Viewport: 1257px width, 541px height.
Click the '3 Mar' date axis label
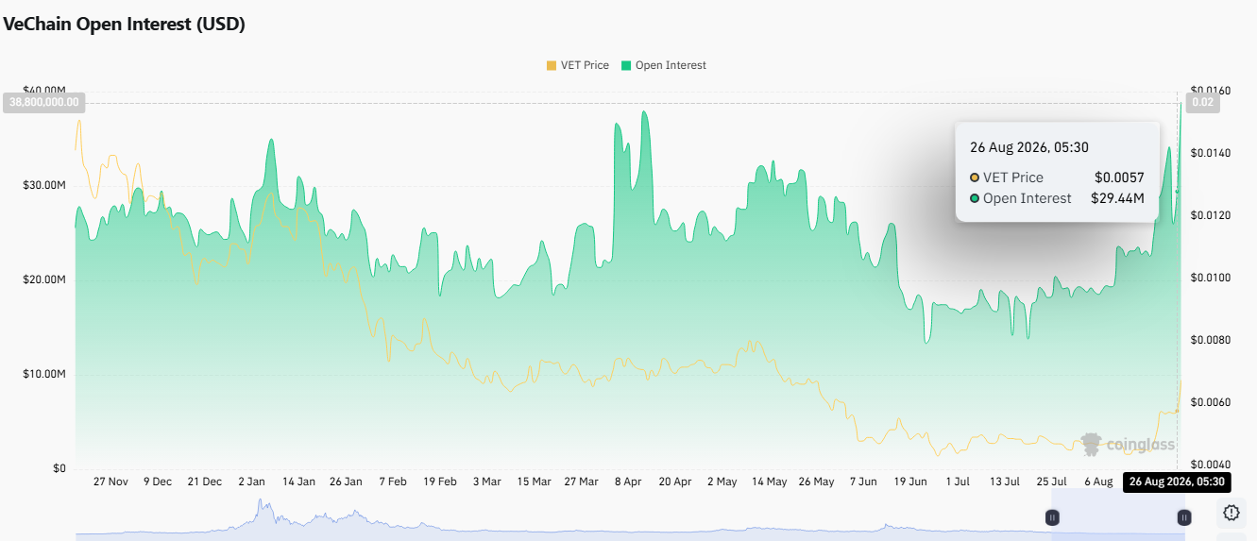point(486,482)
